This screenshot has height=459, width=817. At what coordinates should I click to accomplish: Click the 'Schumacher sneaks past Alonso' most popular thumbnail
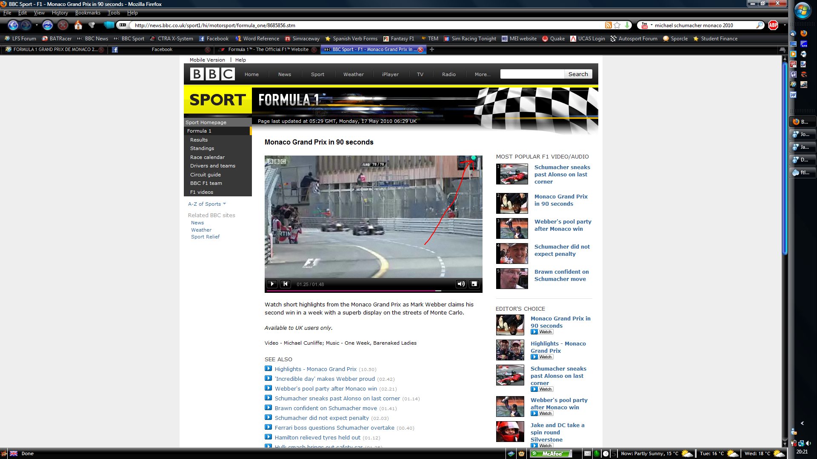click(x=512, y=174)
